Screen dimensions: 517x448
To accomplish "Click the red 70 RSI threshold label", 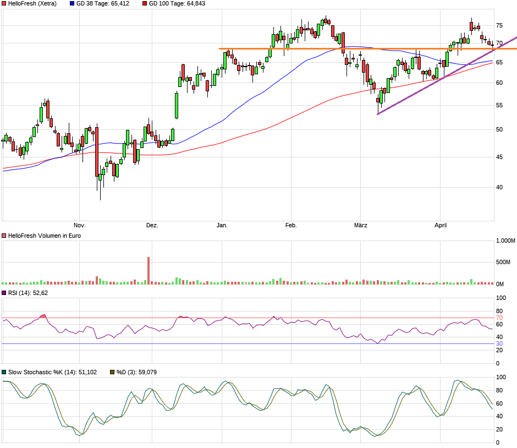I will coord(499,318).
